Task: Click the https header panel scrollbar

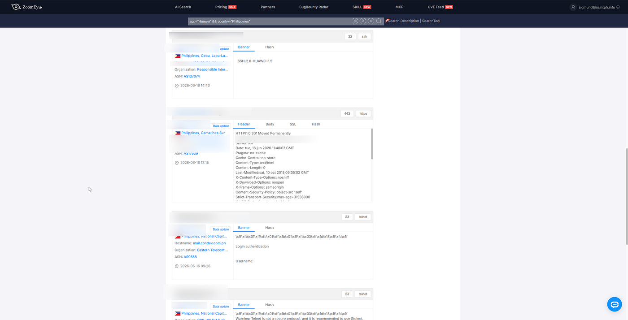Action: click(x=372, y=144)
